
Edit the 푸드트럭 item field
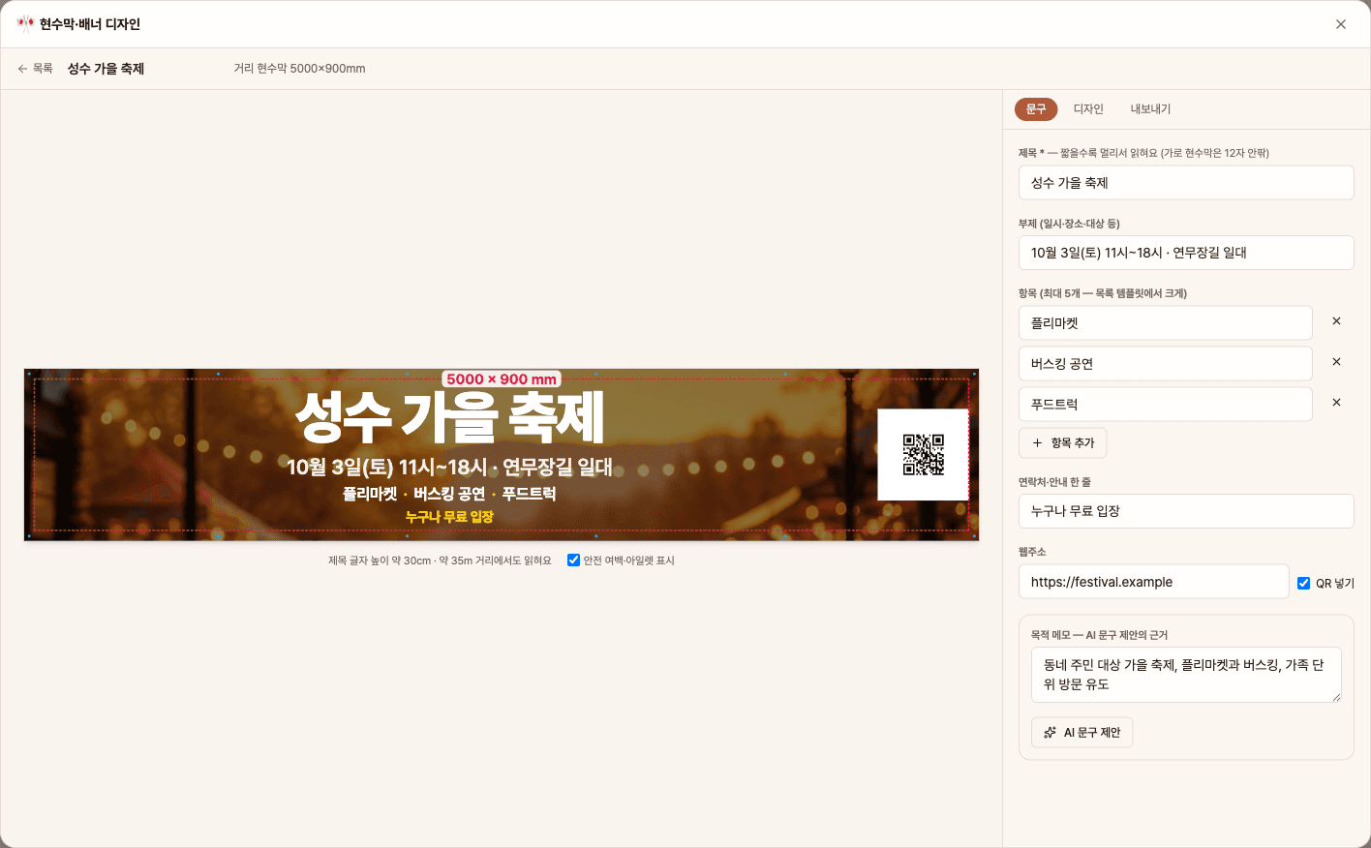click(1166, 405)
